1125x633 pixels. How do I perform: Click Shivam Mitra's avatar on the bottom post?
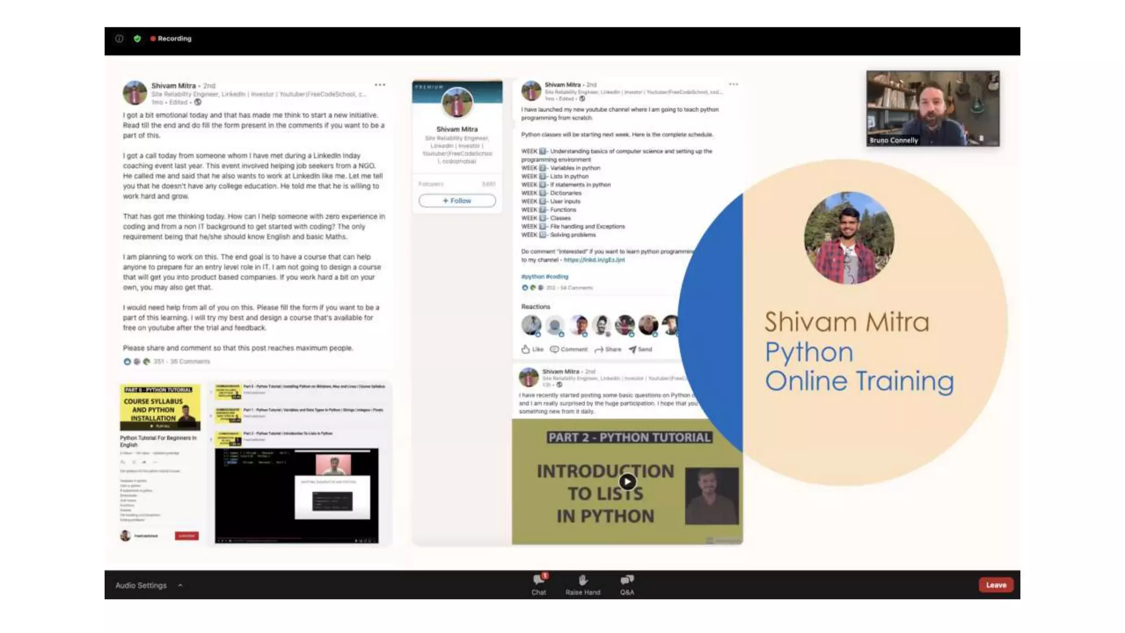point(529,377)
